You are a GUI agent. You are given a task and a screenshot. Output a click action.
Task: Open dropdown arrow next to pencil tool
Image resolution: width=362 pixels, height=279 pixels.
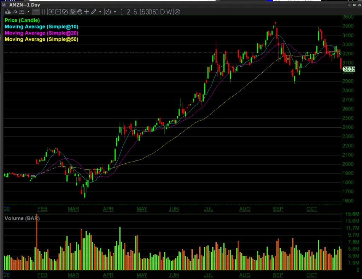(x=100, y=12)
